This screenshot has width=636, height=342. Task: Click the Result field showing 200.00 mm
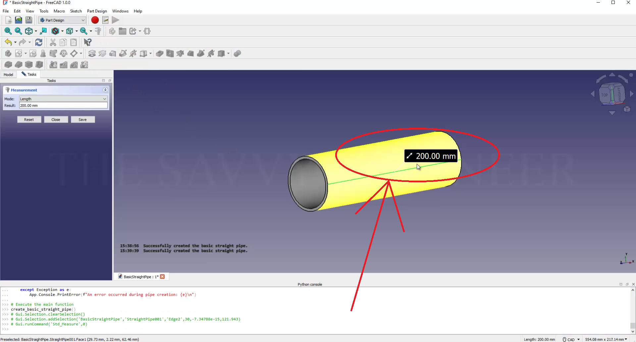[x=63, y=106]
